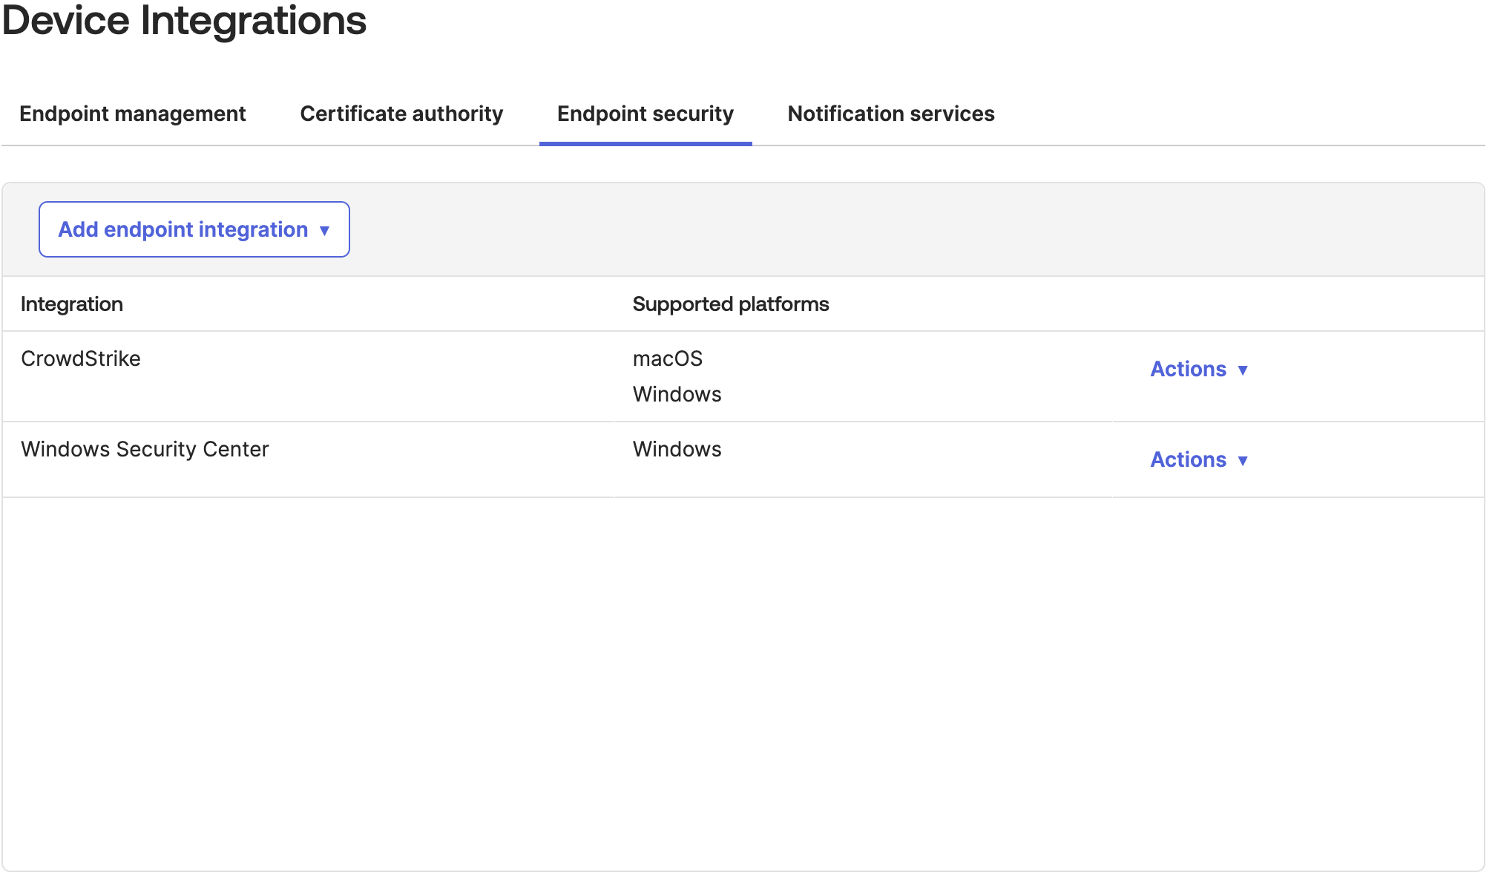Click the CrowdStrike integration name

(81, 358)
